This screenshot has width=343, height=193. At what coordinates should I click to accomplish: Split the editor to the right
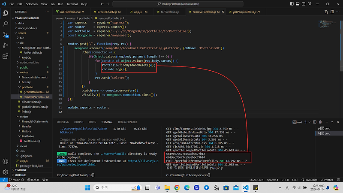[x=332, y=12]
